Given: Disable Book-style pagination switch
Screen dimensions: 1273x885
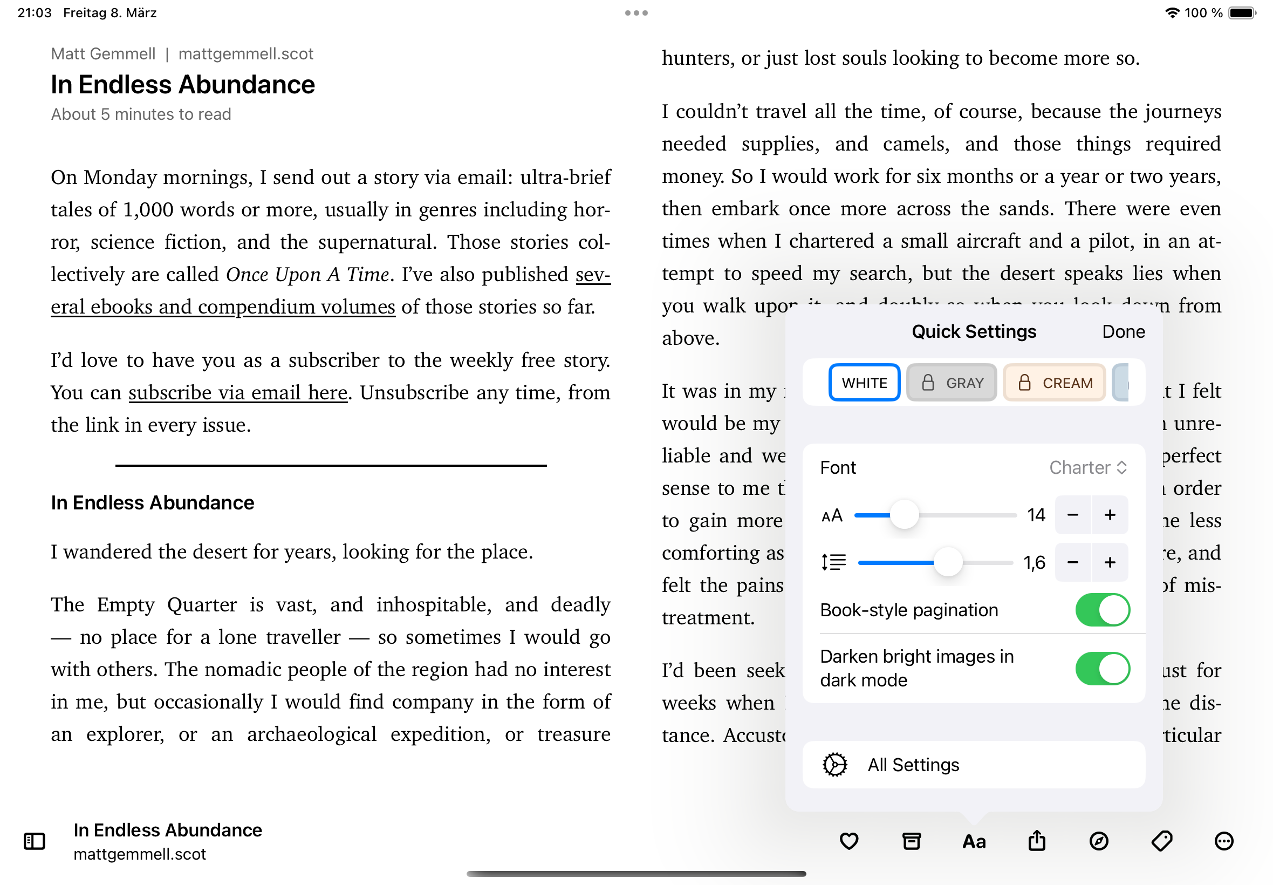Looking at the screenshot, I should point(1103,610).
